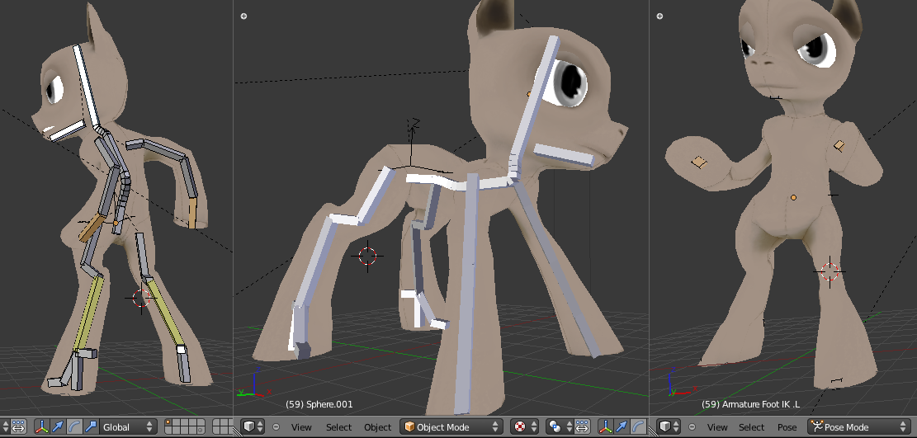The image size is (917, 438).
Task: Enable scale manipulator in left viewport
Action: point(91,427)
